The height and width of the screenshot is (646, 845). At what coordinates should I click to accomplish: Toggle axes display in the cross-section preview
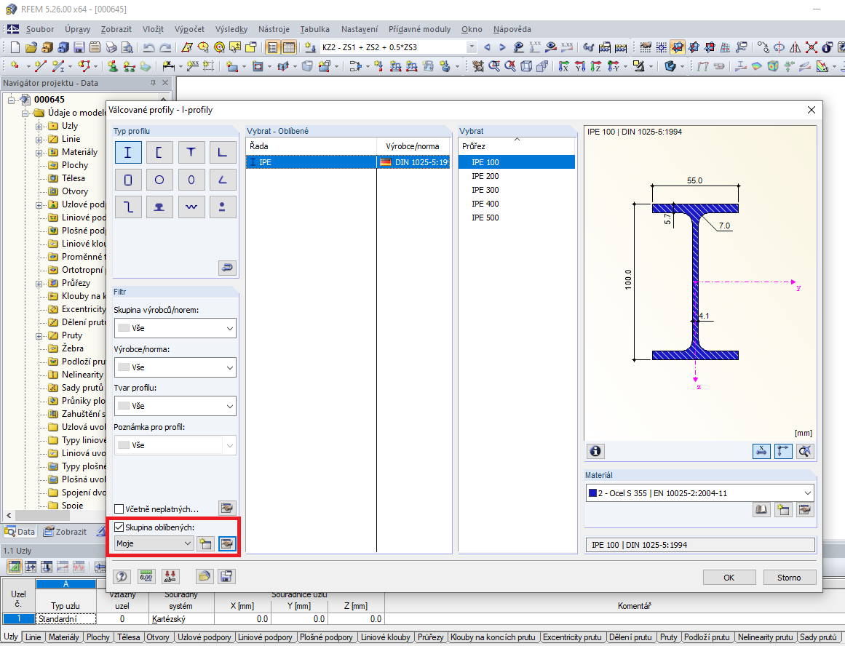pyautogui.click(x=783, y=451)
